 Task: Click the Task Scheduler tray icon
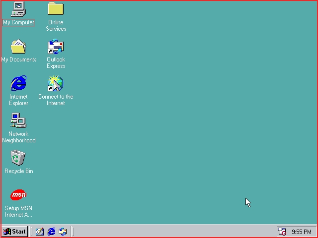(x=282, y=232)
